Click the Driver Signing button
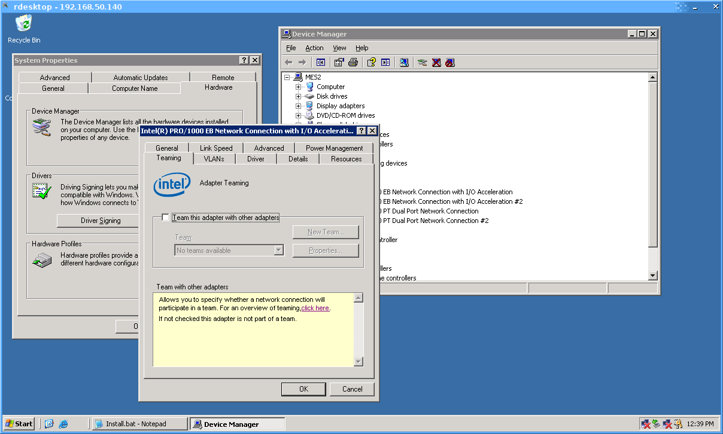The width and height of the screenshot is (723, 434). pyautogui.click(x=101, y=221)
